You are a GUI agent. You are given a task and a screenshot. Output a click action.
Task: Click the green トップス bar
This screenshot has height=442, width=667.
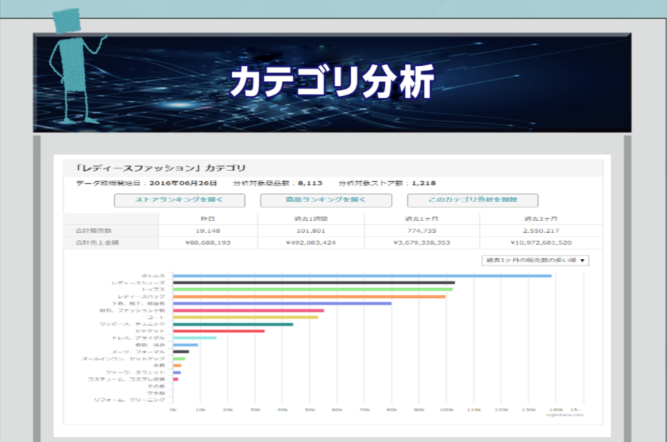tap(312, 289)
